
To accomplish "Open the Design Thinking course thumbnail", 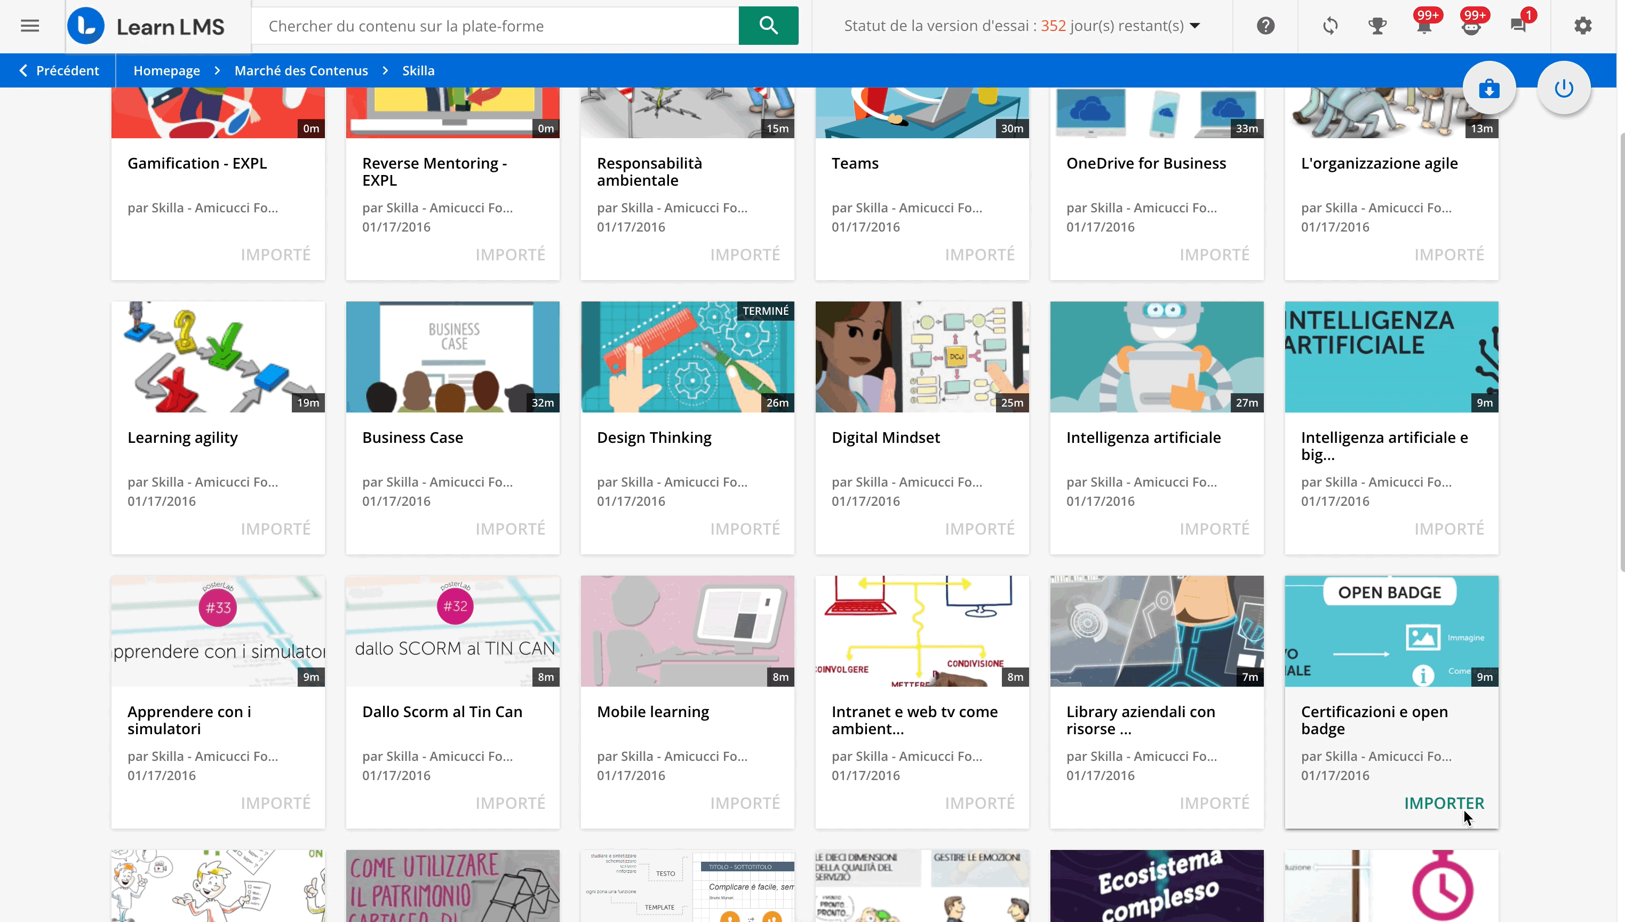I will pos(688,357).
